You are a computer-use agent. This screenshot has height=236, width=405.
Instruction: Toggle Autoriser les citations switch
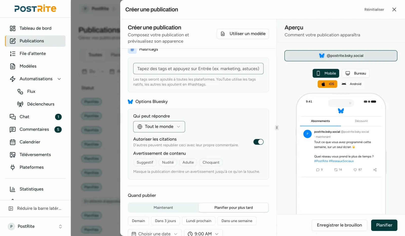(x=258, y=142)
